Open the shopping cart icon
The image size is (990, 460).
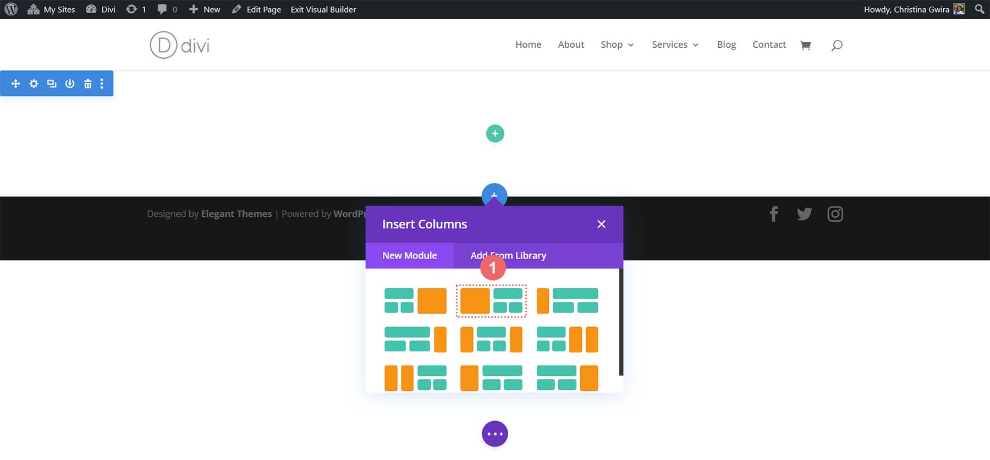point(806,45)
